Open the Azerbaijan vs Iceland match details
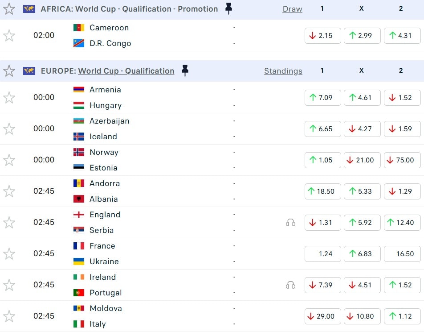424x336 pixels. pyautogui.click(x=156, y=129)
